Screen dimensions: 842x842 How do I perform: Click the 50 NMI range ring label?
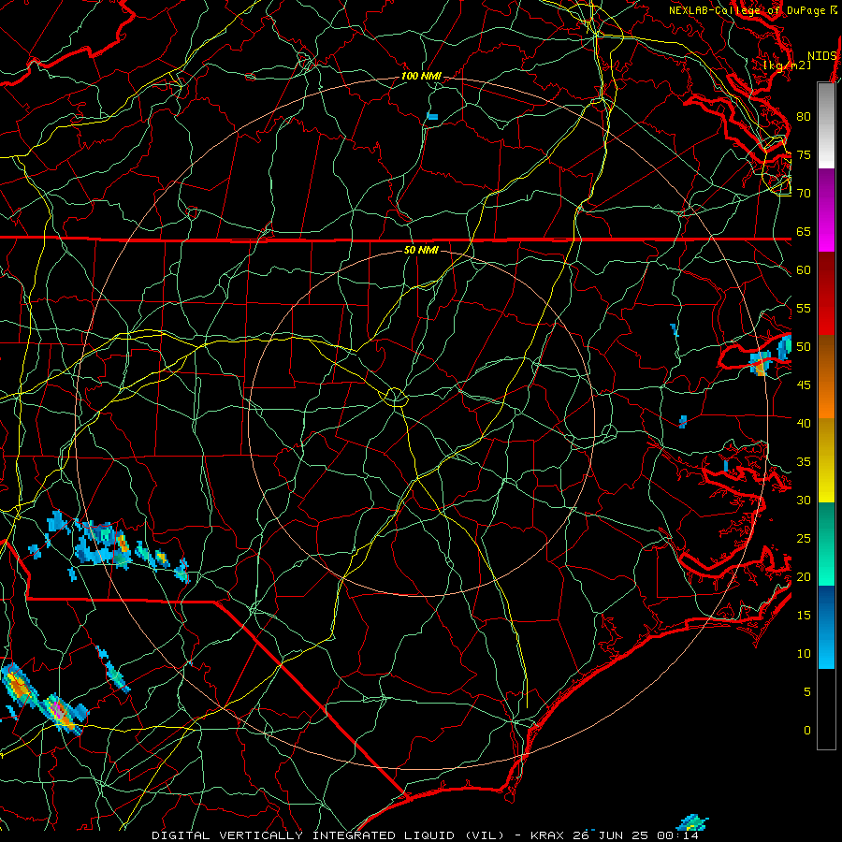pyautogui.click(x=421, y=250)
